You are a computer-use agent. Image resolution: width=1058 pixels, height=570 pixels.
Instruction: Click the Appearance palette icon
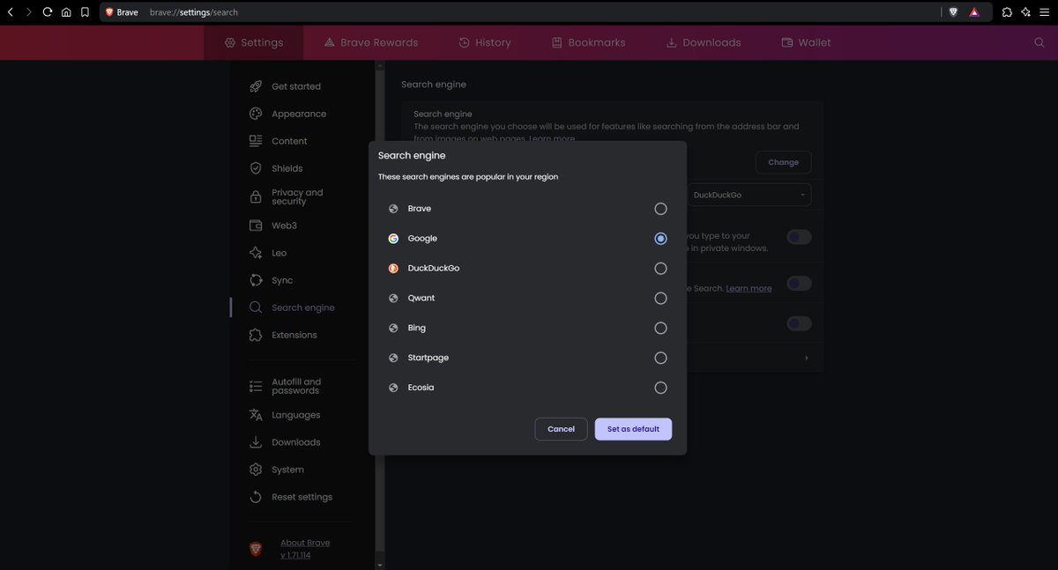256,114
